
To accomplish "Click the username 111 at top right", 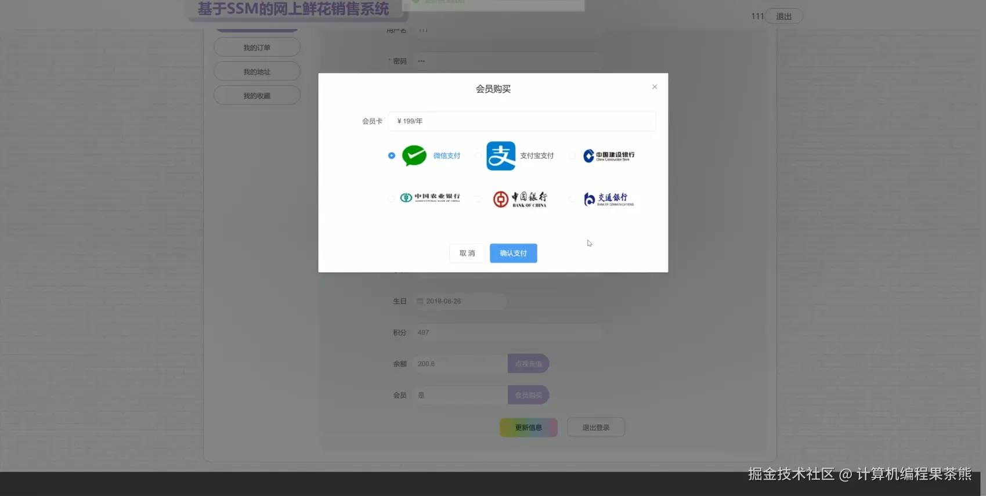I will [x=757, y=16].
